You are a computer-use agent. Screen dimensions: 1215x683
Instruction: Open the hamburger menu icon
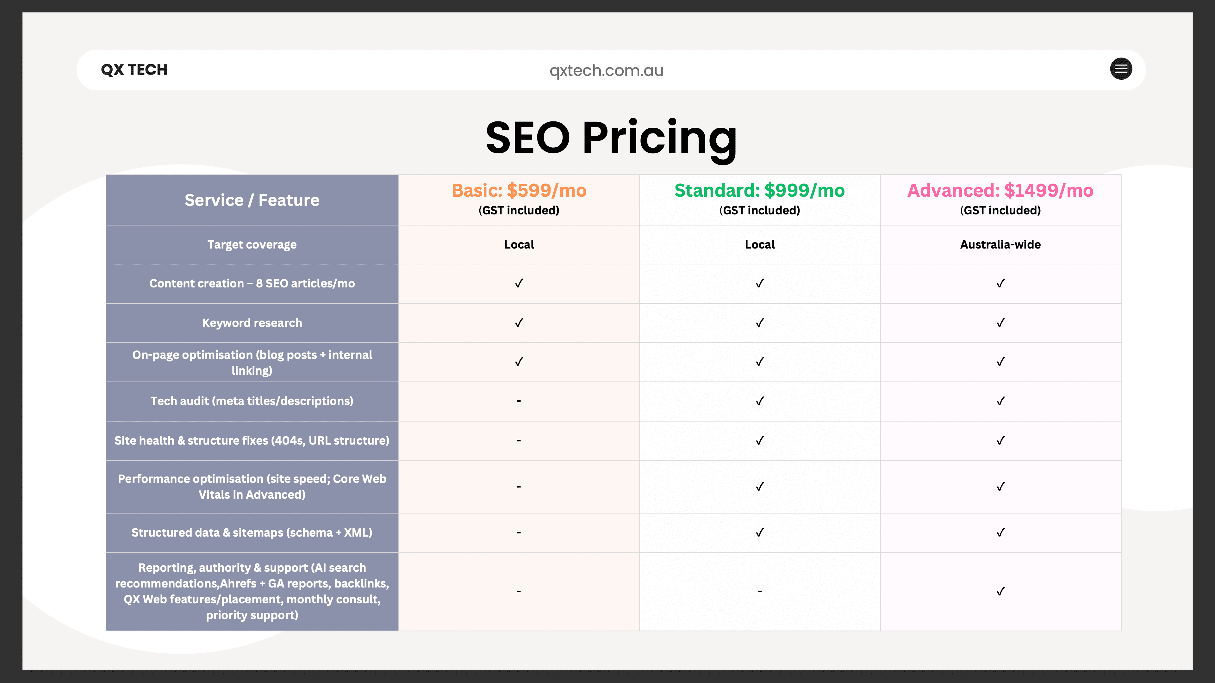pos(1121,69)
